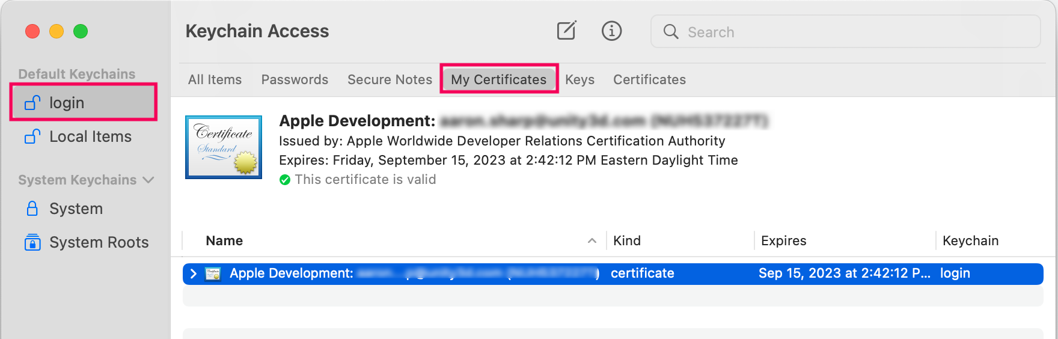Viewport: 1058px width, 339px height.
Task: Sort the list by Name column
Action: point(224,241)
